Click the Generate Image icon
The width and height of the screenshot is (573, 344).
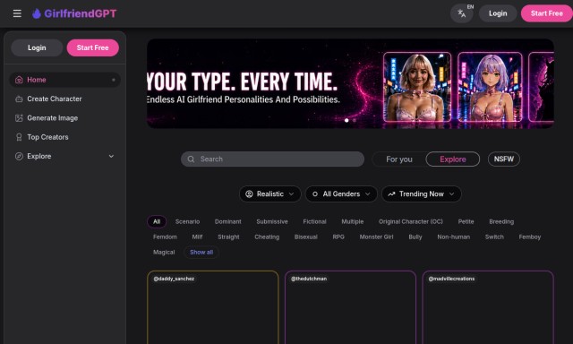coord(19,118)
